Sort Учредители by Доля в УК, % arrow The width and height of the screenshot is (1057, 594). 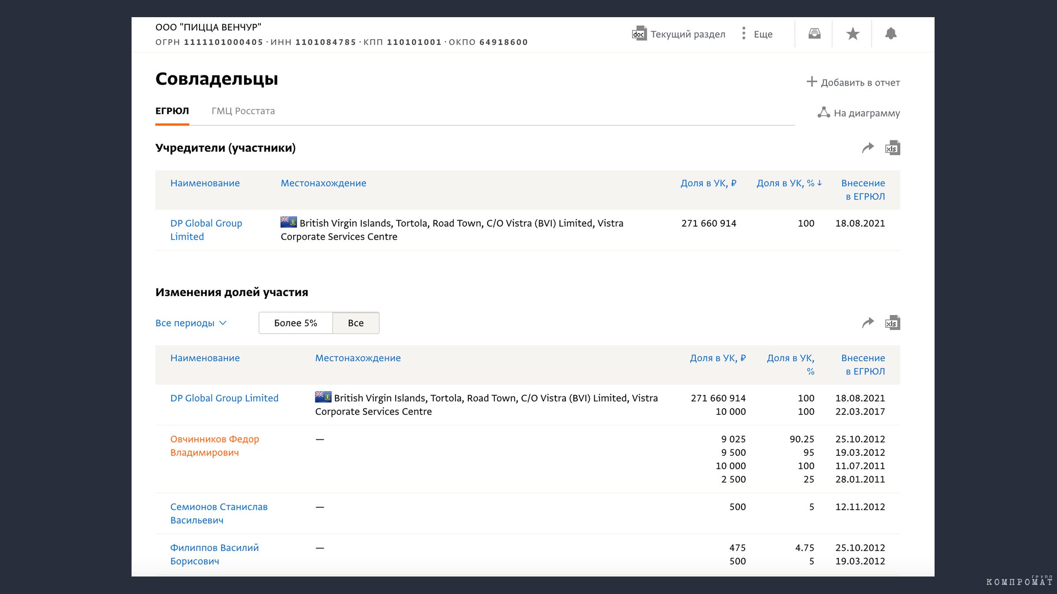(819, 183)
